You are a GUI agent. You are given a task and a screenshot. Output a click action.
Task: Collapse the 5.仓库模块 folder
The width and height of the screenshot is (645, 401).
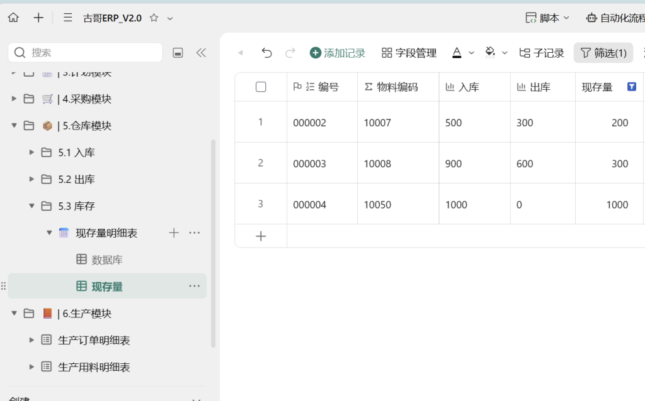[x=14, y=125]
